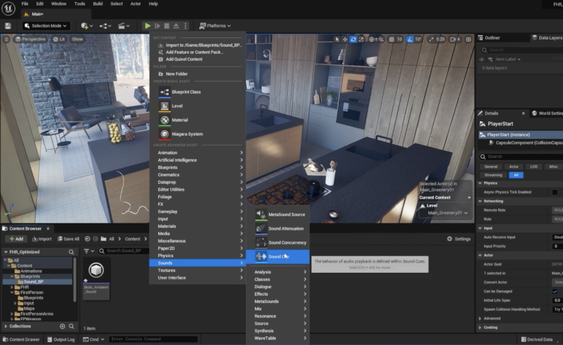Toggle Async Physics Tick Enabled checkbox
Screen dimensions: 563x345
(x=555, y=192)
